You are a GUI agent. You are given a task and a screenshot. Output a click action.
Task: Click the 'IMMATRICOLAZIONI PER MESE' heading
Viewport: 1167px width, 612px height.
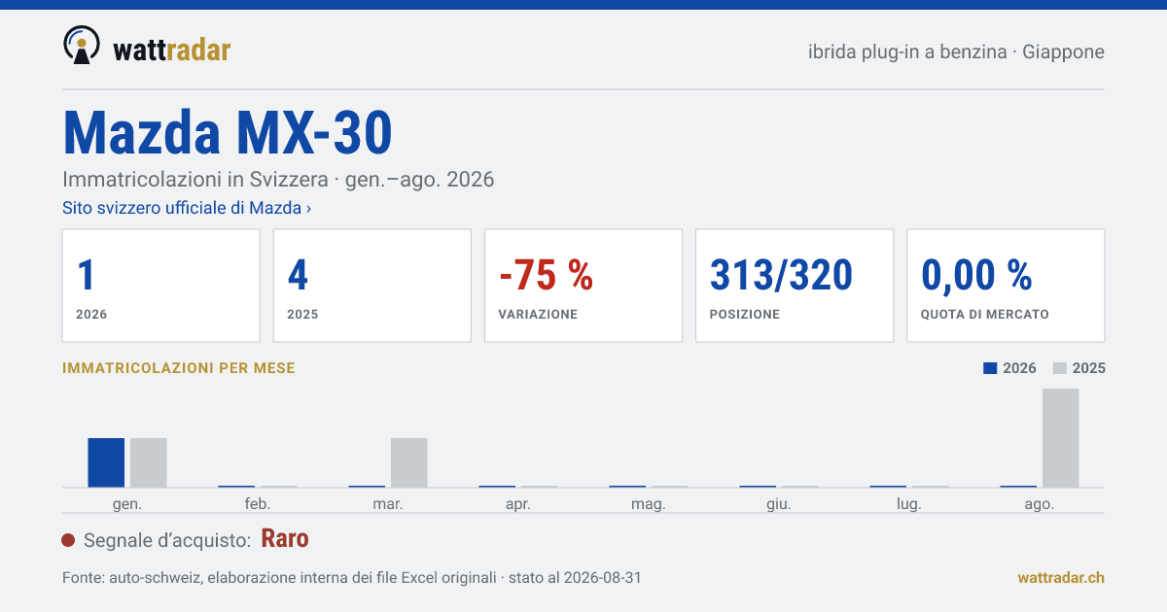[x=179, y=368]
